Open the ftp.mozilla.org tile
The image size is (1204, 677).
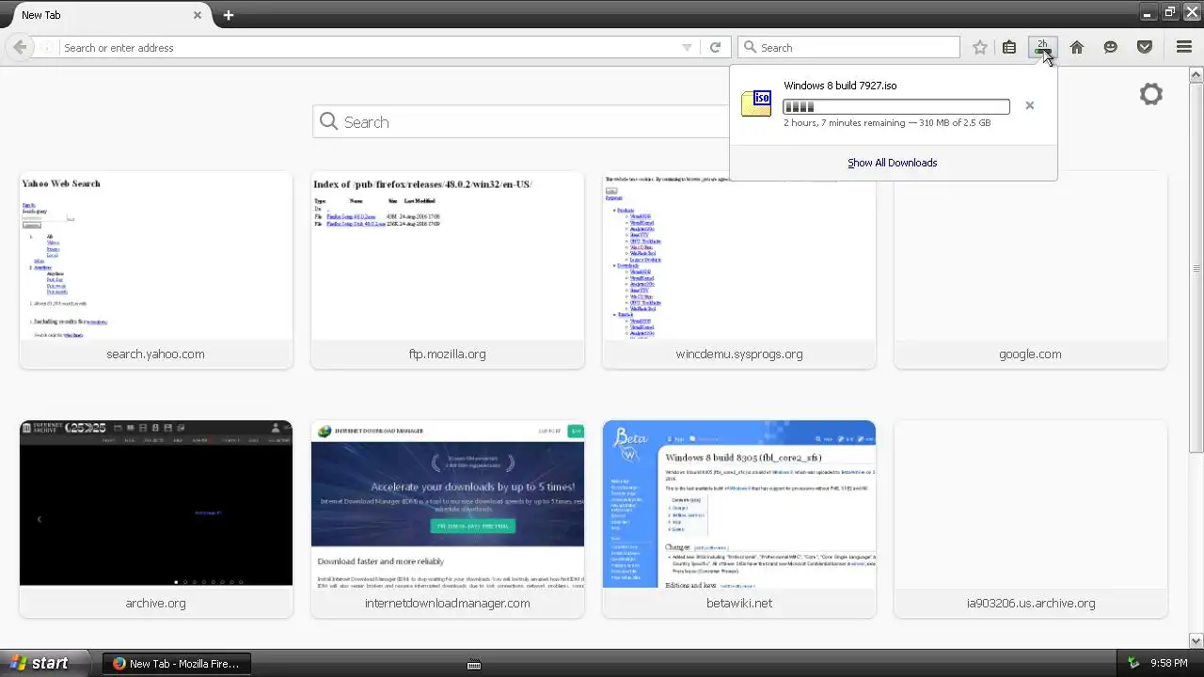click(x=448, y=271)
